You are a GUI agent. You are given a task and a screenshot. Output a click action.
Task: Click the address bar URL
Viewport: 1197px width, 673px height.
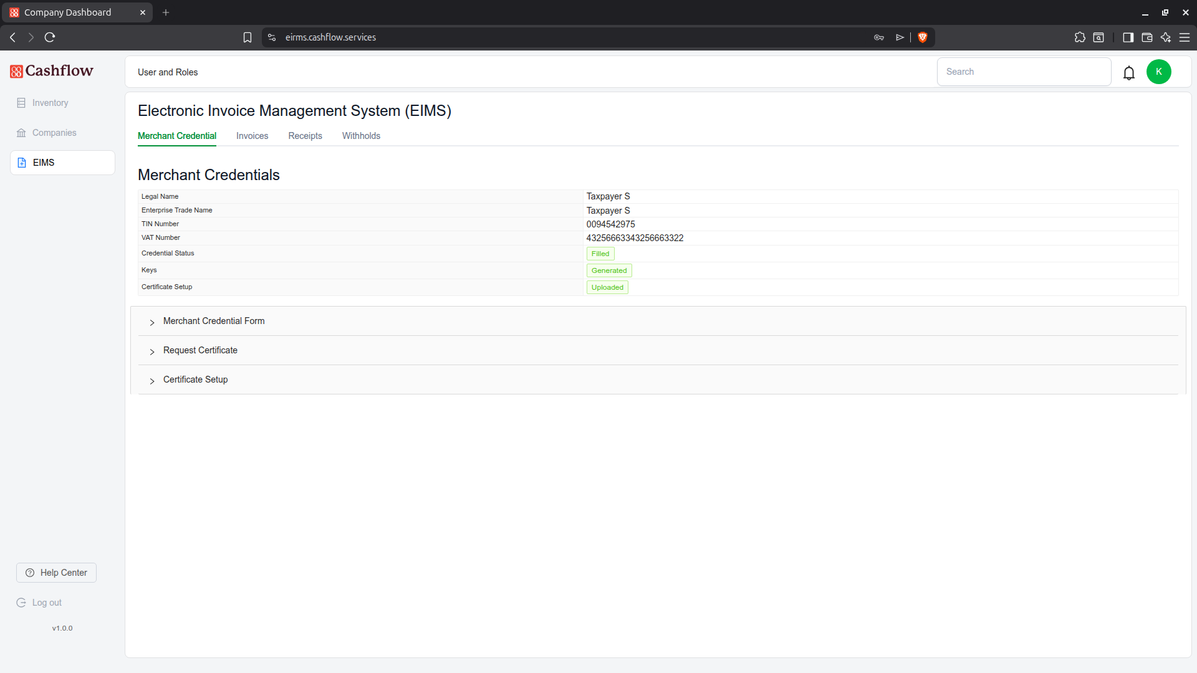330,37
